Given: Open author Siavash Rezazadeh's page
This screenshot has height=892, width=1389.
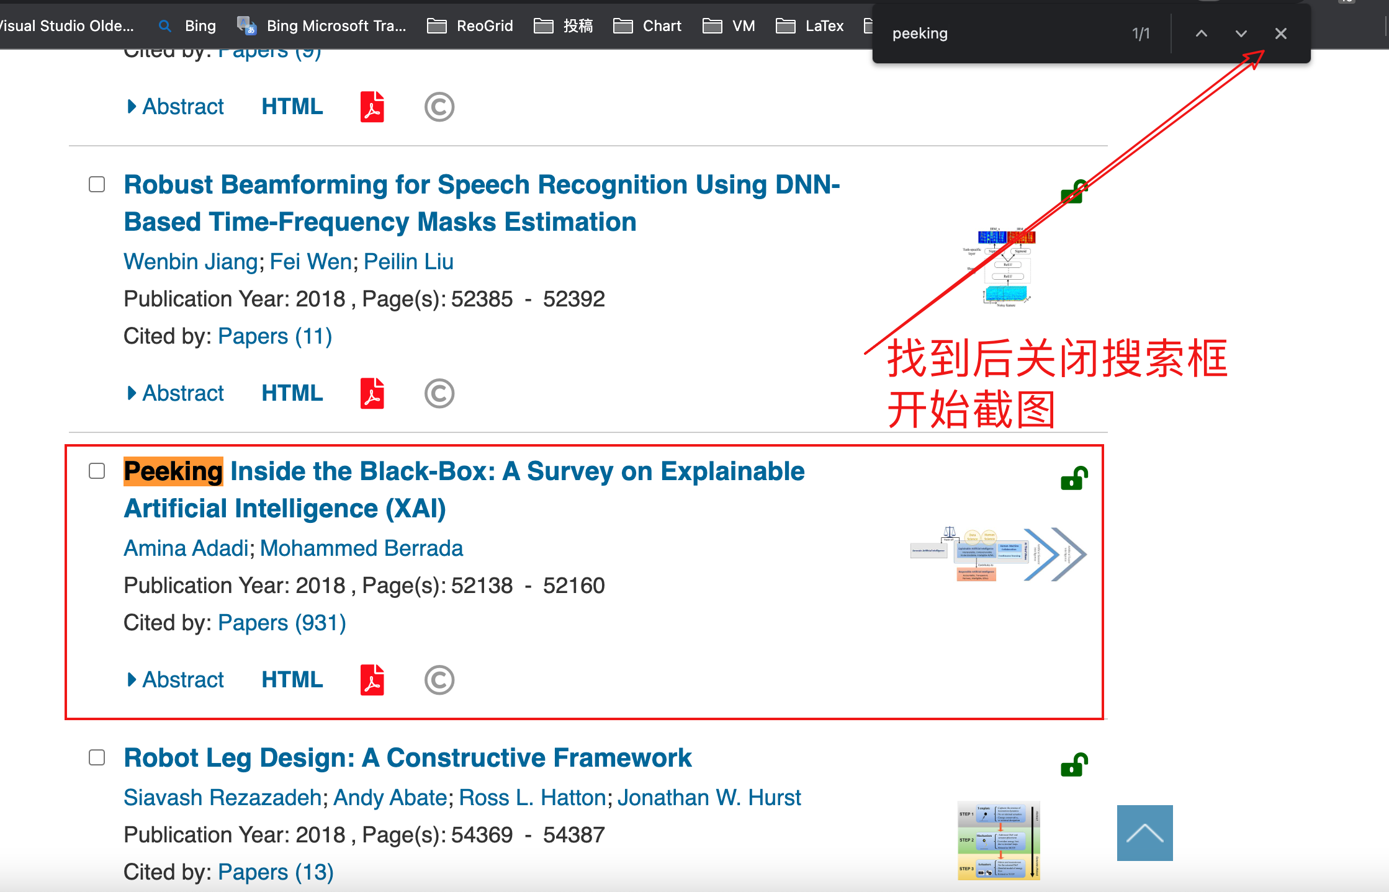Looking at the screenshot, I should coord(223,798).
